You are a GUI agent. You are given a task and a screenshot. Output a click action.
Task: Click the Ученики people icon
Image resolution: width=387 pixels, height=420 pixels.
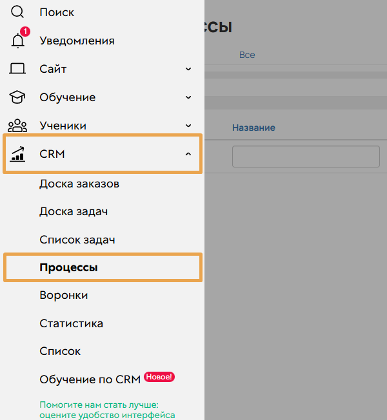pyautogui.click(x=18, y=126)
